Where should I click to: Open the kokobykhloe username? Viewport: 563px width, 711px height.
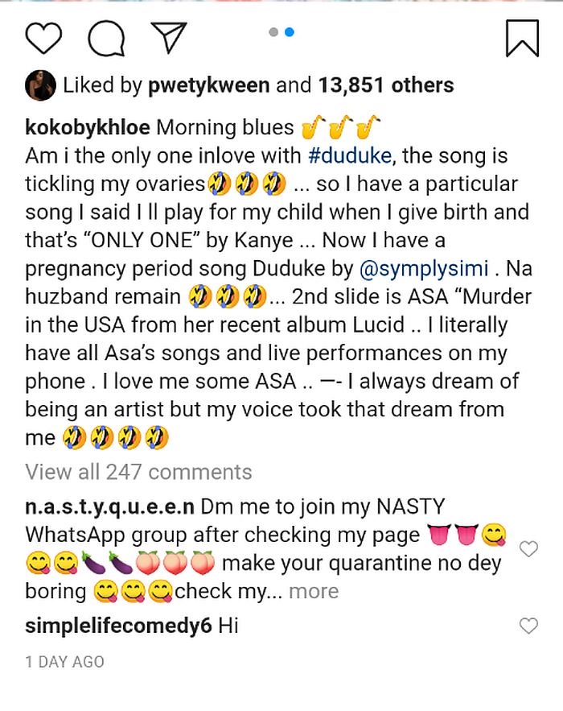(88, 128)
